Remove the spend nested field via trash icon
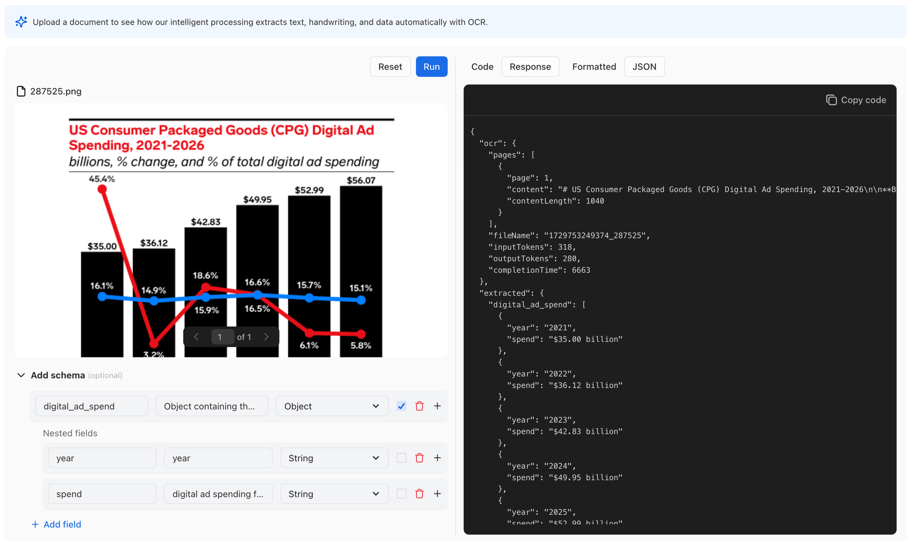 tap(419, 494)
